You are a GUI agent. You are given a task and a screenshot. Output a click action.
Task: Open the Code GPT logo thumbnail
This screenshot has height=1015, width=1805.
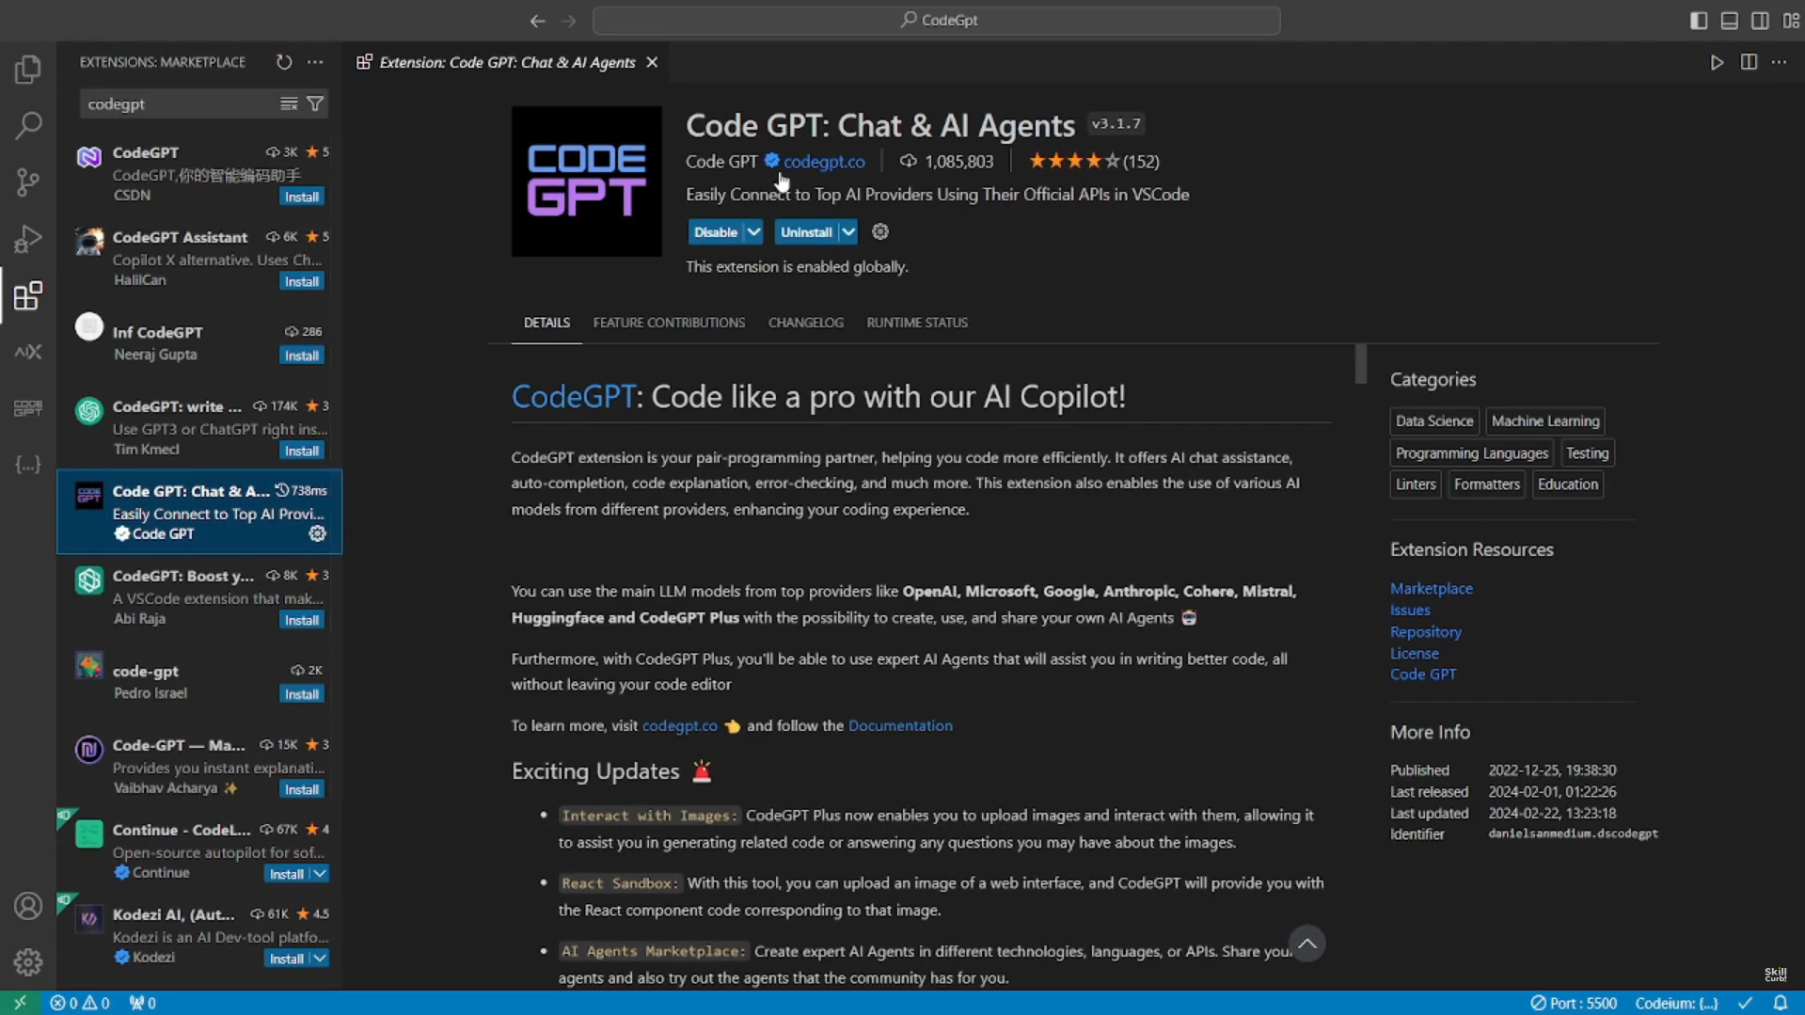[x=587, y=181]
